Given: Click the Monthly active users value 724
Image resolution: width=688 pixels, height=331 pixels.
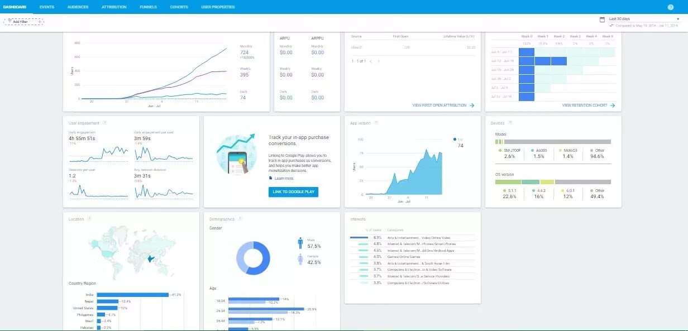Looking at the screenshot, I should pos(244,52).
